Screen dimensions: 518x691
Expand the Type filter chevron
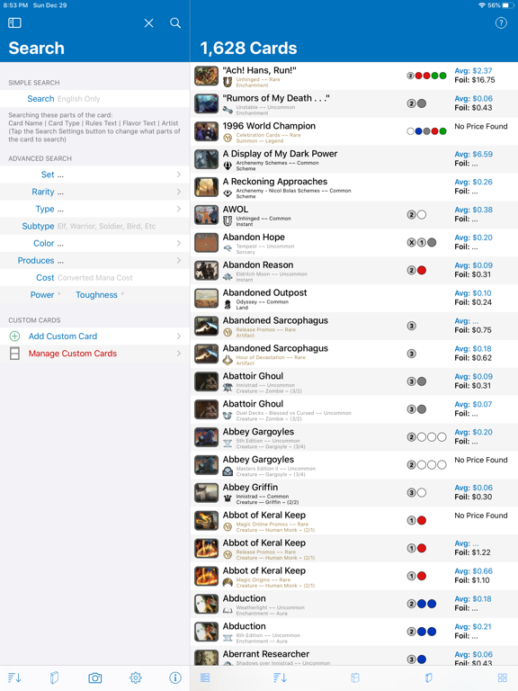(x=178, y=209)
